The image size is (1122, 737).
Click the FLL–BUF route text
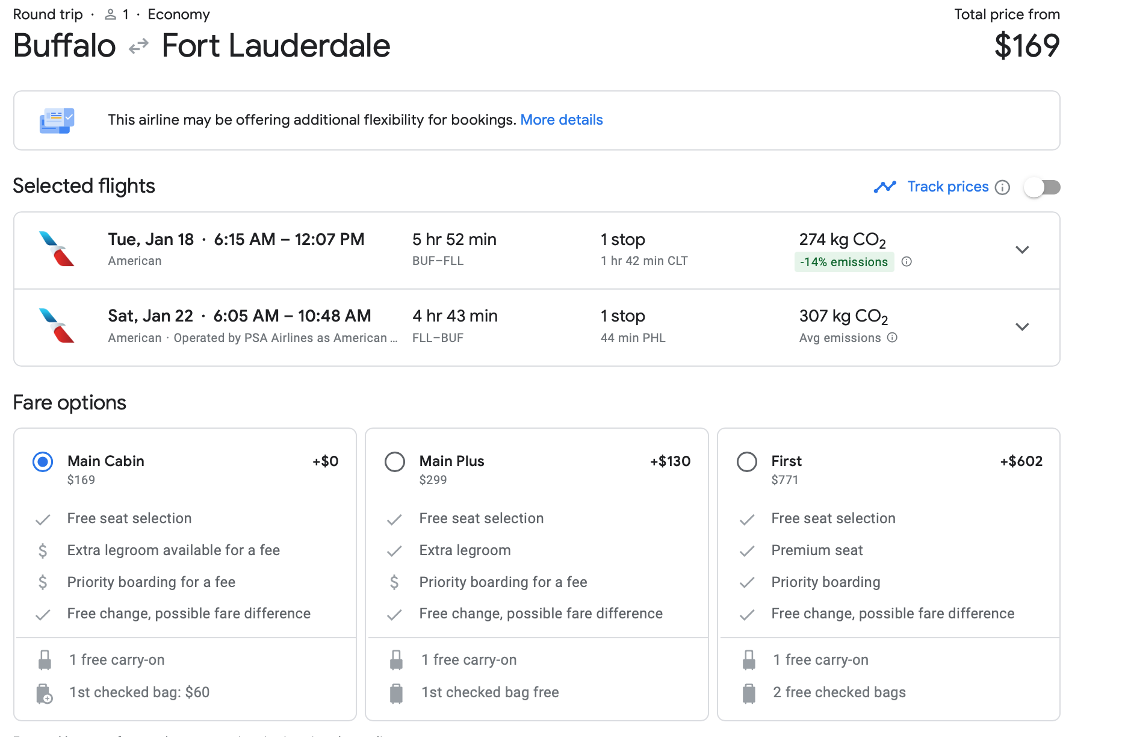(438, 338)
